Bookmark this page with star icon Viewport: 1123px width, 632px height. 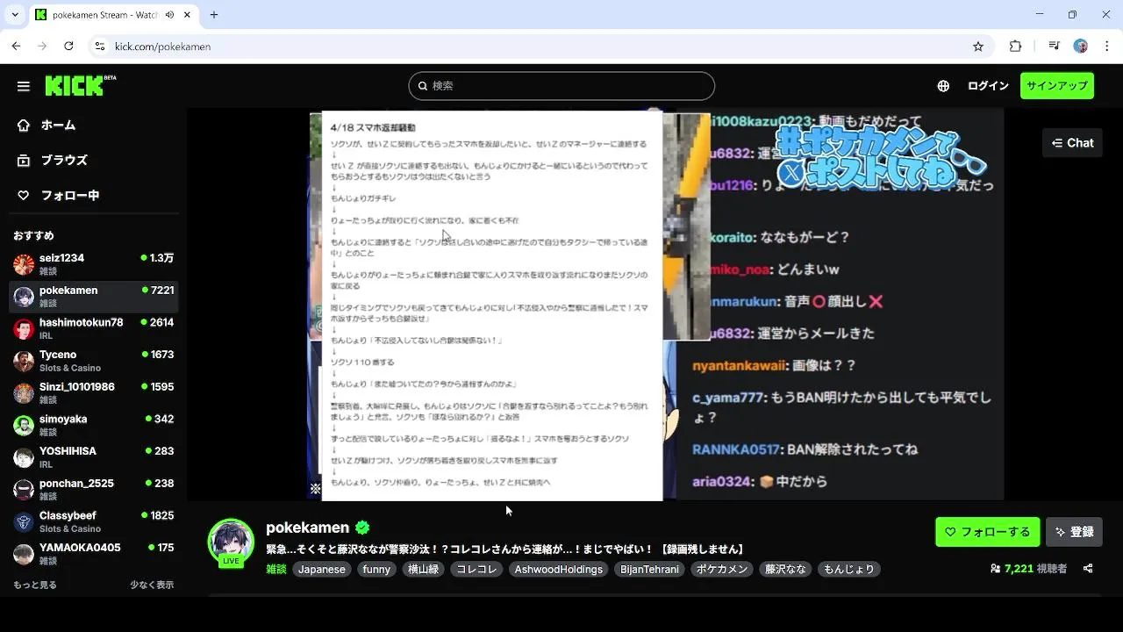coord(978,47)
